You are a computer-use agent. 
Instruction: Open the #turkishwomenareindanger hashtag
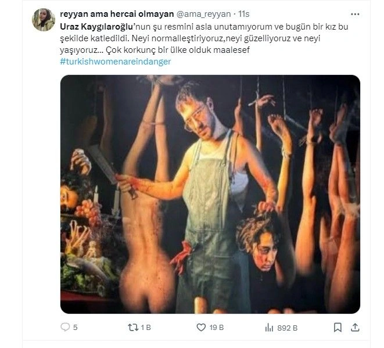(115, 62)
